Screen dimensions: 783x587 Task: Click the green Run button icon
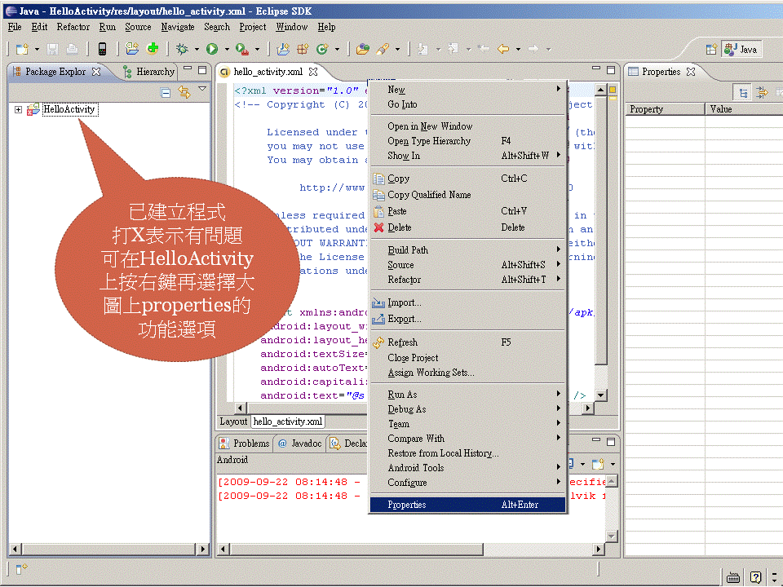coord(212,49)
